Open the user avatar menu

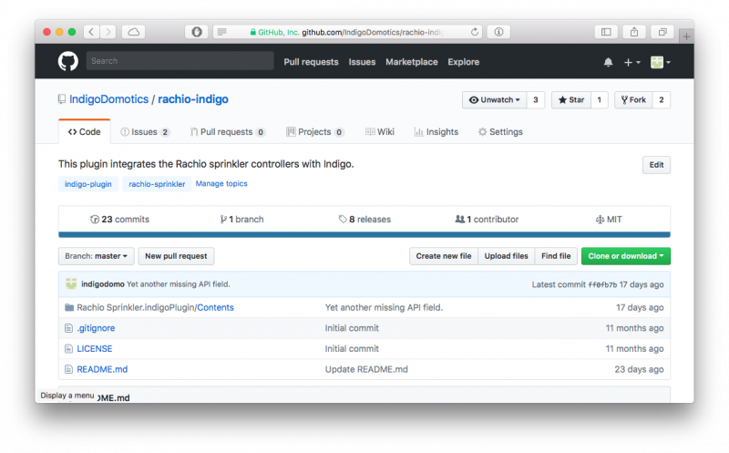point(660,62)
